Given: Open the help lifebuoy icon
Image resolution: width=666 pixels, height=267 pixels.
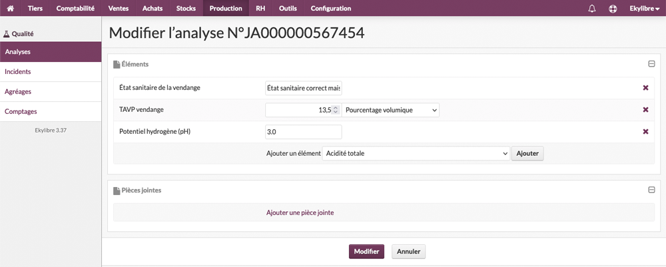Looking at the screenshot, I should pyautogui.click(x=613, y=9).
